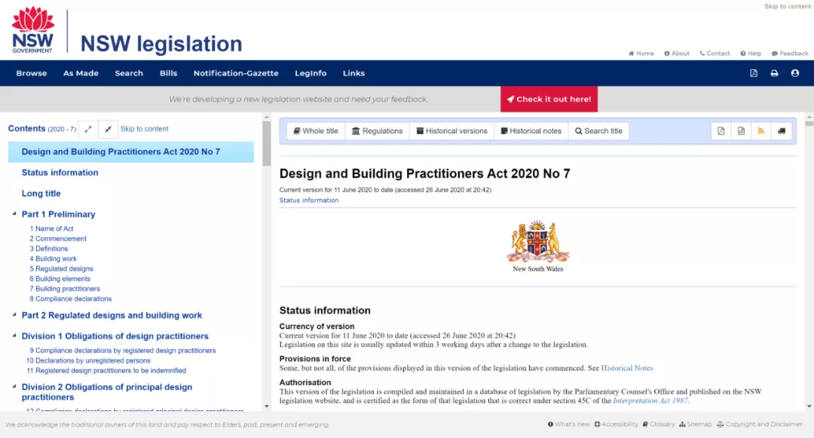814x438 pixels.
Task: Go to section 4 Building work
Action: tap(53, 259)
